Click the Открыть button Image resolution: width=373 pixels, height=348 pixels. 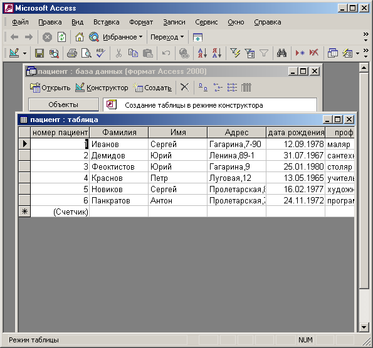tap(50, 88)
